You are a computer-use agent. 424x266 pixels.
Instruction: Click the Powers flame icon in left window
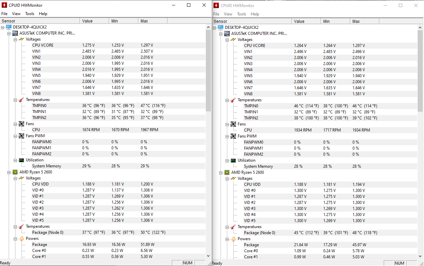[21, 238]
